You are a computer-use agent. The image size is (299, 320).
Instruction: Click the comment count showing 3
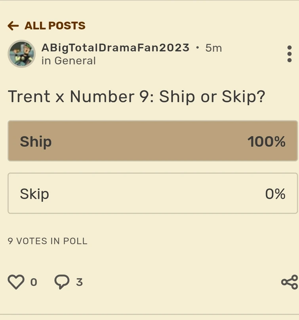point(79,282)
